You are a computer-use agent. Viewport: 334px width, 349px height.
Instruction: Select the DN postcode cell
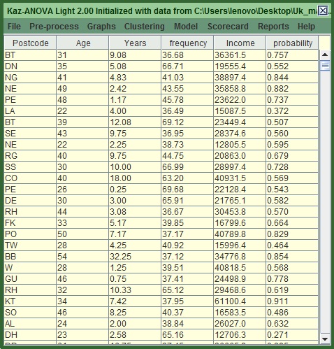30,66
